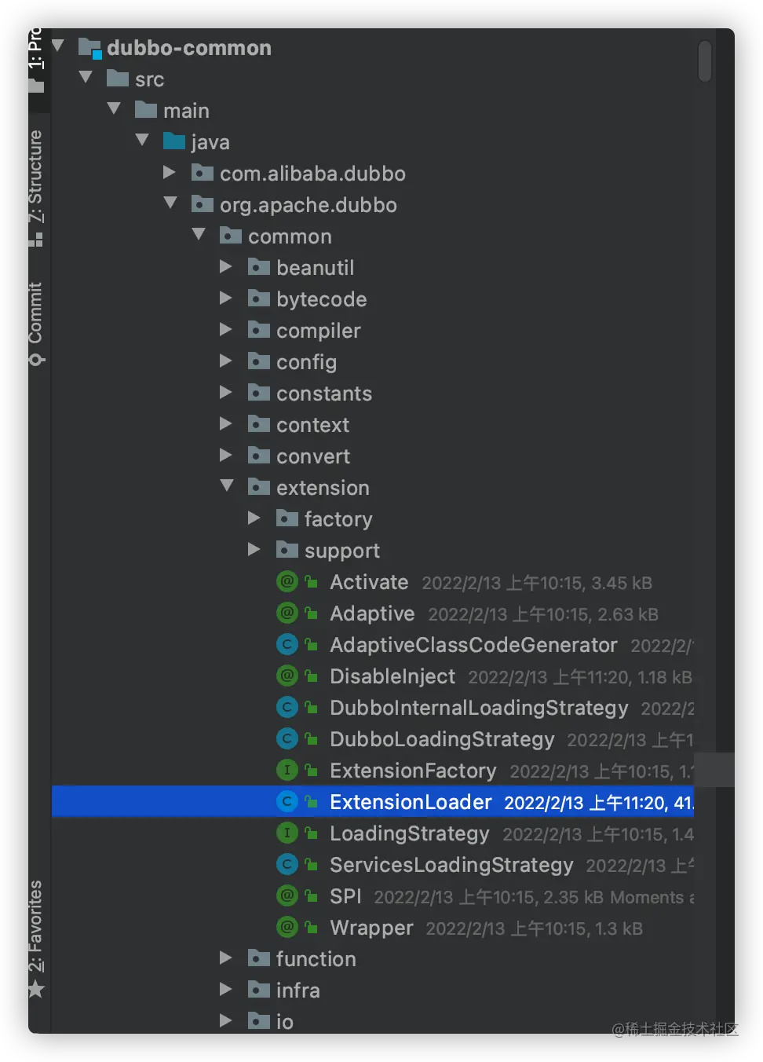Click the LoadingStrategy interface icon
Image resolution: width=763 pixels, height=1062 pixels.
[x=287, y=833]
